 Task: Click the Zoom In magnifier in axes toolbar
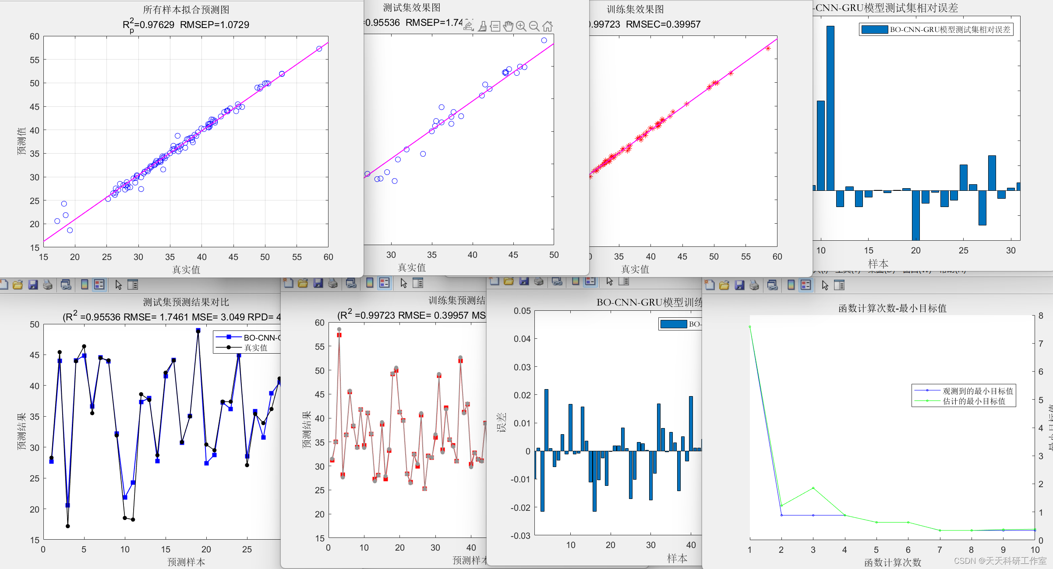click(x=521, y=26)
